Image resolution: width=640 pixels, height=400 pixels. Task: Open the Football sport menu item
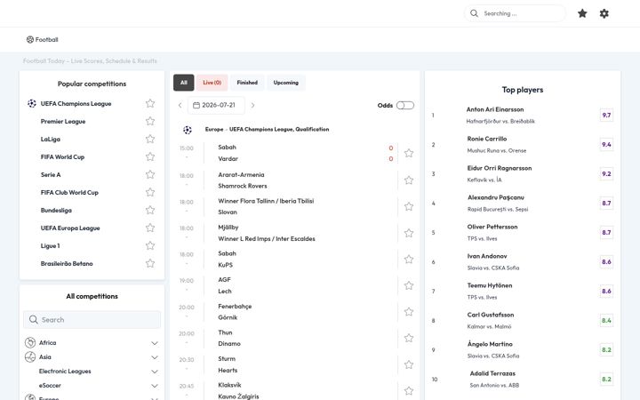click(43, 40)
